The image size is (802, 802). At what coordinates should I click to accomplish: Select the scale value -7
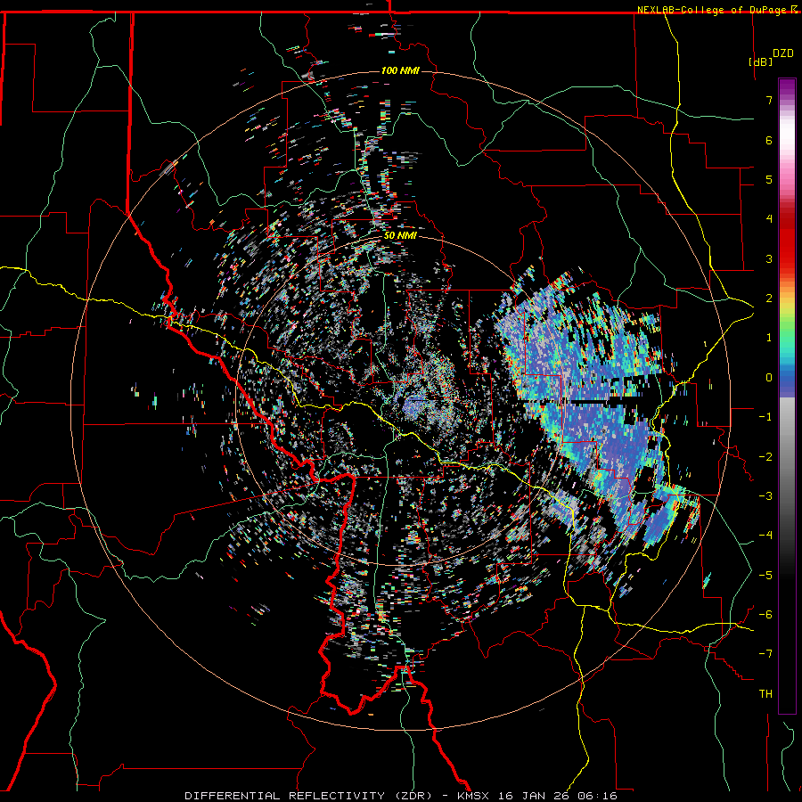coord(765,654)
